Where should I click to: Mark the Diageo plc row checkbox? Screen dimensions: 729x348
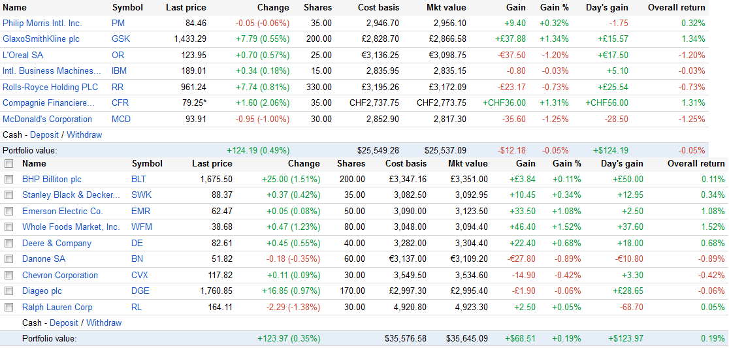(x=9, y=291)
